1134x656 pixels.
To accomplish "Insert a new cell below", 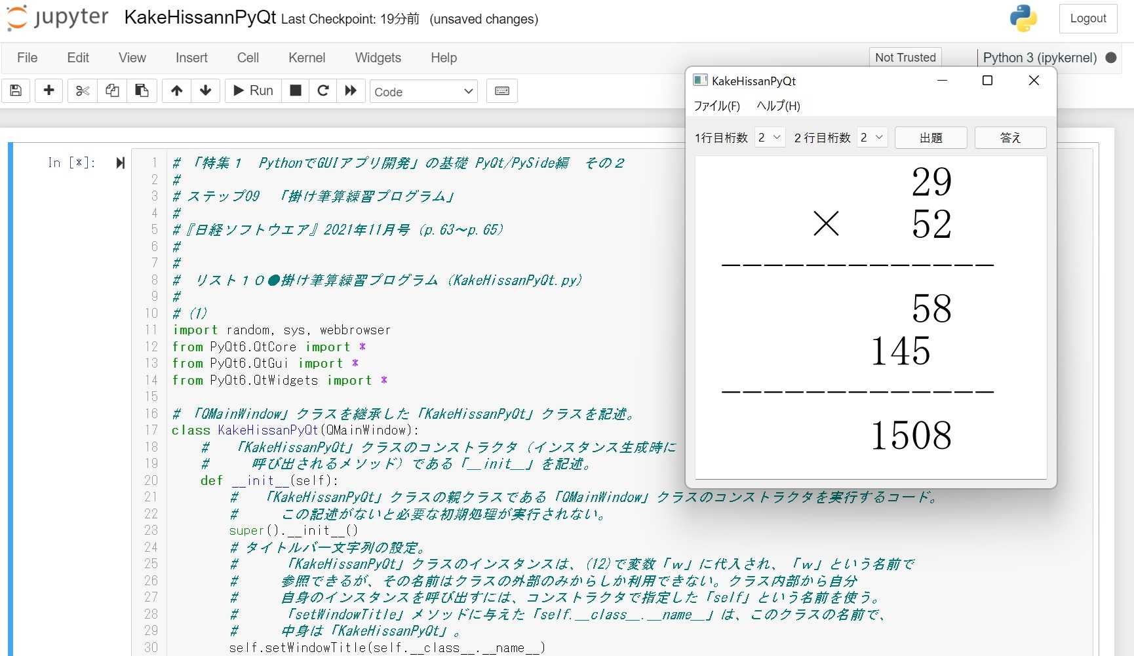I will (x=49, y=90).
